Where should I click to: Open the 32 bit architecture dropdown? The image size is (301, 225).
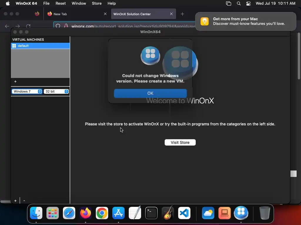coord(56,91)
